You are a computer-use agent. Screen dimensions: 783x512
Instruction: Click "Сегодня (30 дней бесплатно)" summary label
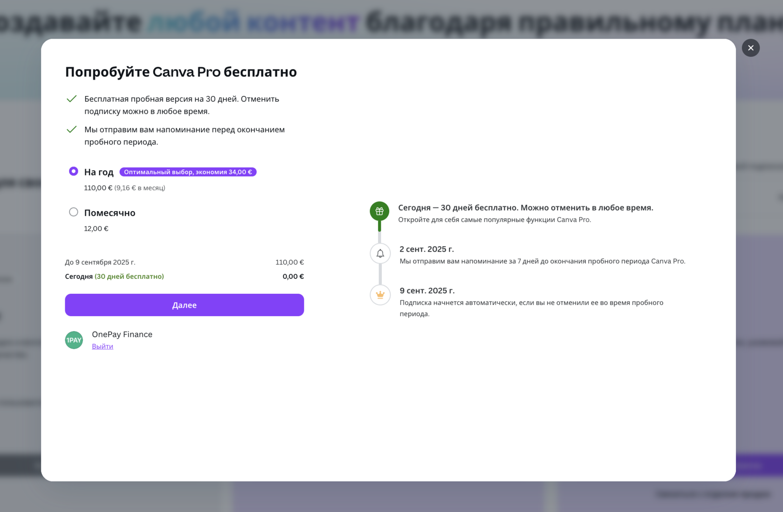click(114, 277)
